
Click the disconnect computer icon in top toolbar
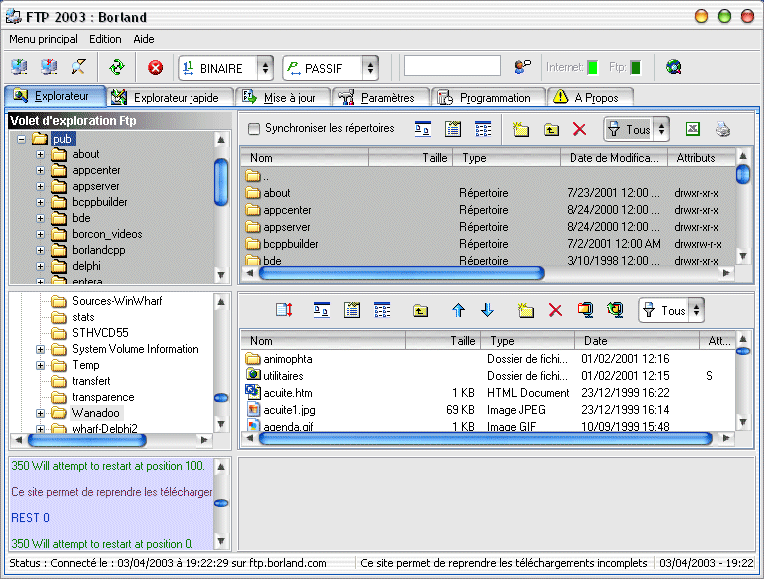click(x=49, y=67)
